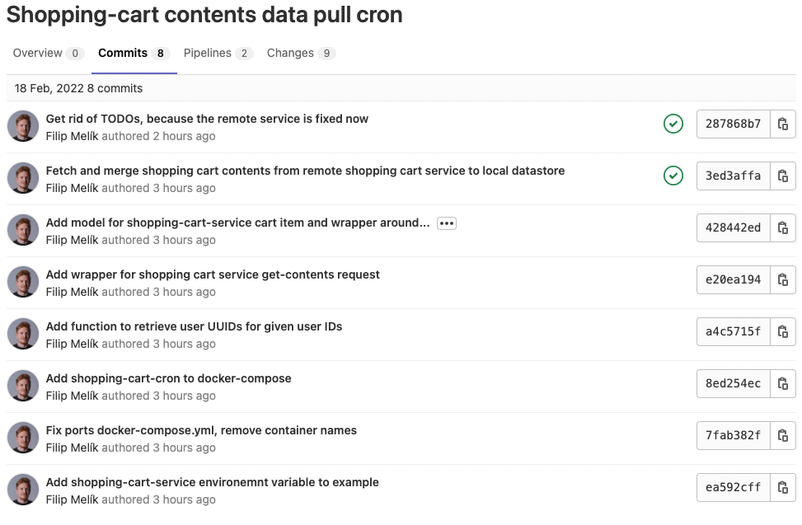Open passed pipeline status for commit 3ed3affa
Viewport: 802px width, 525px height.
point(673,176)
